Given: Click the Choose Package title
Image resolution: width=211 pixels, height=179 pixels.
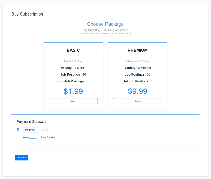Looking at the screenshot, I should [105, 24].
